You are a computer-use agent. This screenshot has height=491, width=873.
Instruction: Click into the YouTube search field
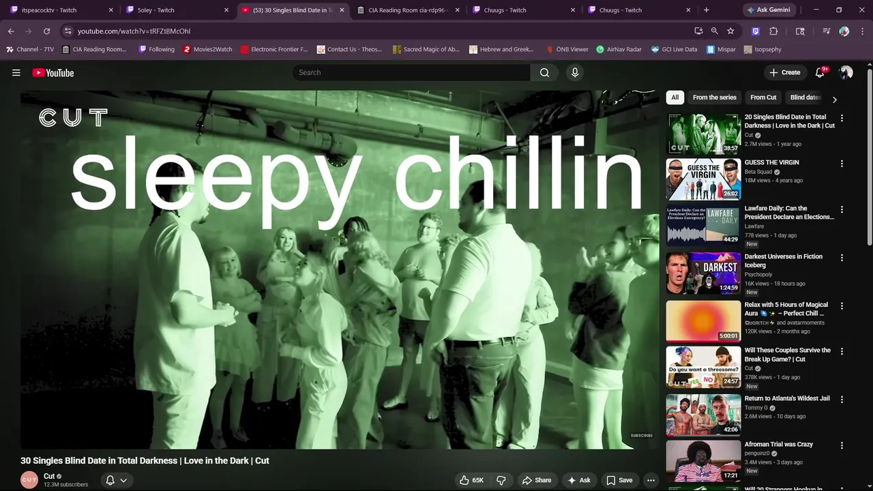coord(411,72)
